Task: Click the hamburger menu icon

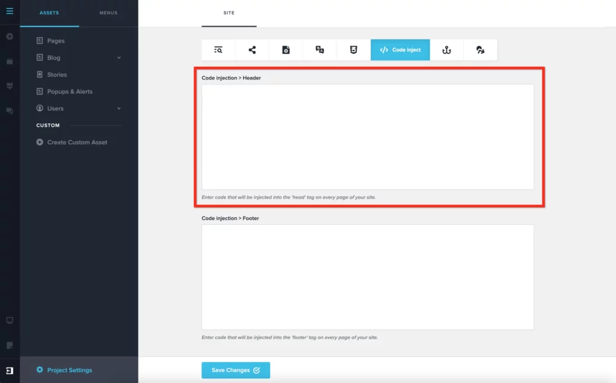Action: point(10,11)
